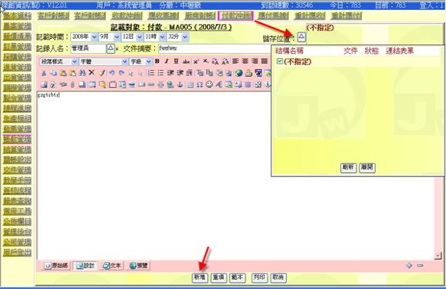Toggle the (不指定) checkbox in the structure list
This screenshot has height=289, width=446.
280,62
